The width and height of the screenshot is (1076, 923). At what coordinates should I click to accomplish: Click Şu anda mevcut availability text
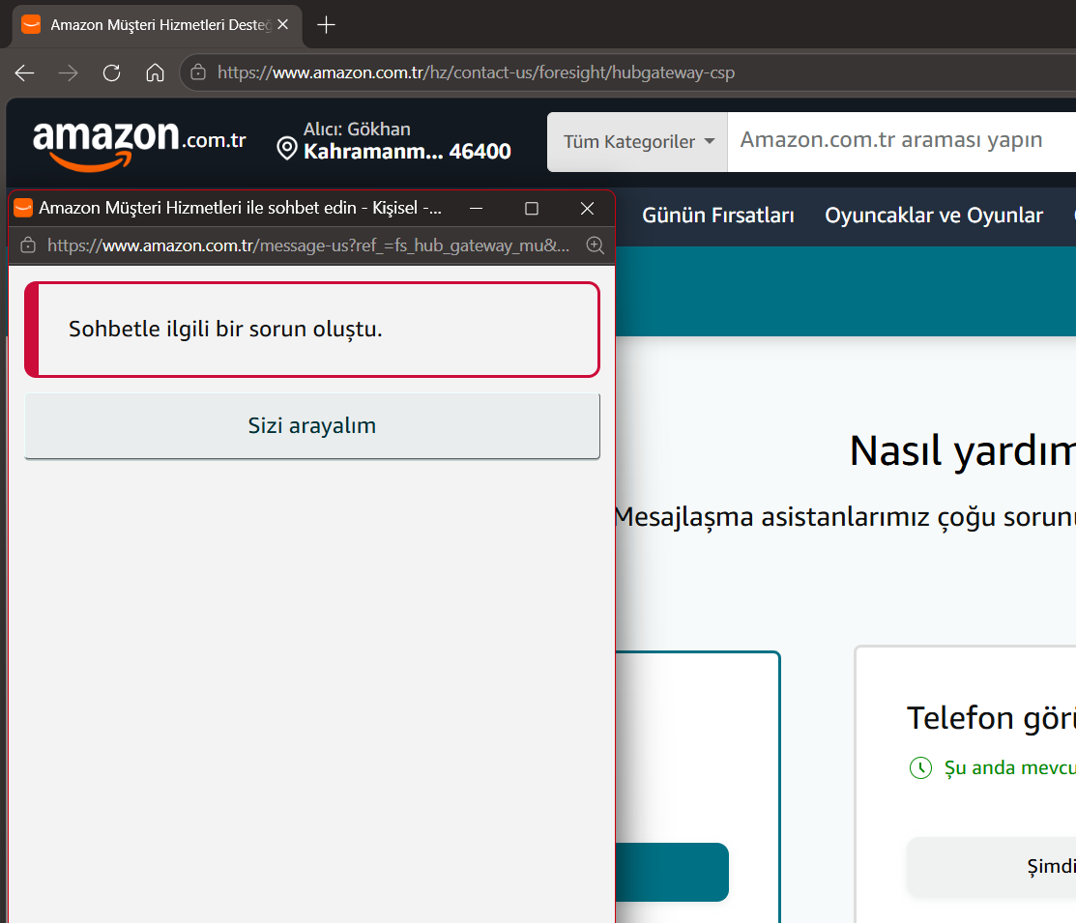coord(1010,767)
